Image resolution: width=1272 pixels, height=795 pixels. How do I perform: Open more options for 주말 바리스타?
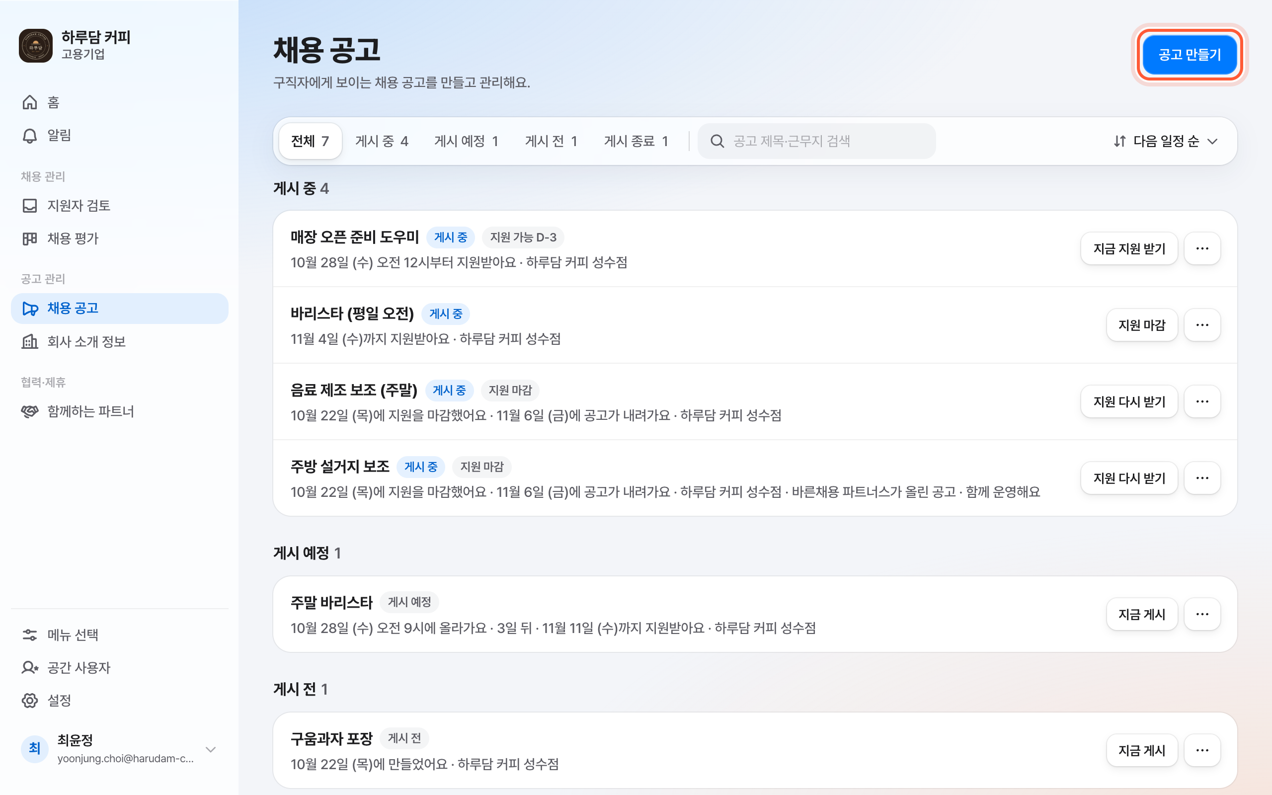coord(1202,614)
